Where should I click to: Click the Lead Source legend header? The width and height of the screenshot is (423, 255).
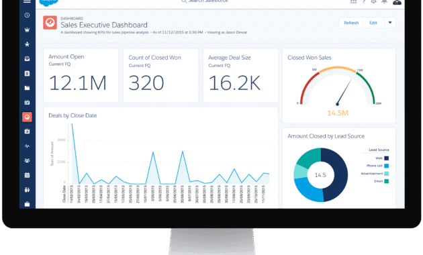click(379, 150)
